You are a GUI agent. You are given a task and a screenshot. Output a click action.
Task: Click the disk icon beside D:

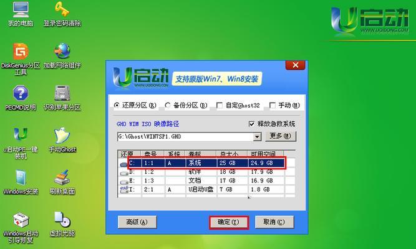[124, 173]
